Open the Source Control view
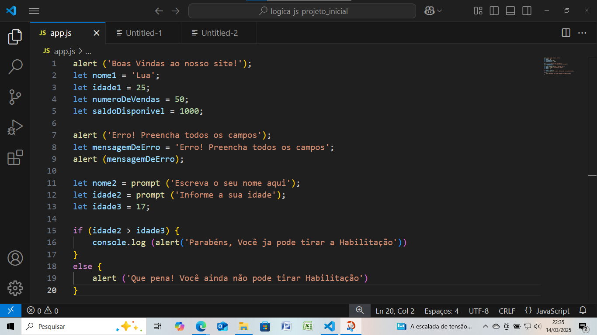Viewport: 597px width, 335px height. coord(15,97)
